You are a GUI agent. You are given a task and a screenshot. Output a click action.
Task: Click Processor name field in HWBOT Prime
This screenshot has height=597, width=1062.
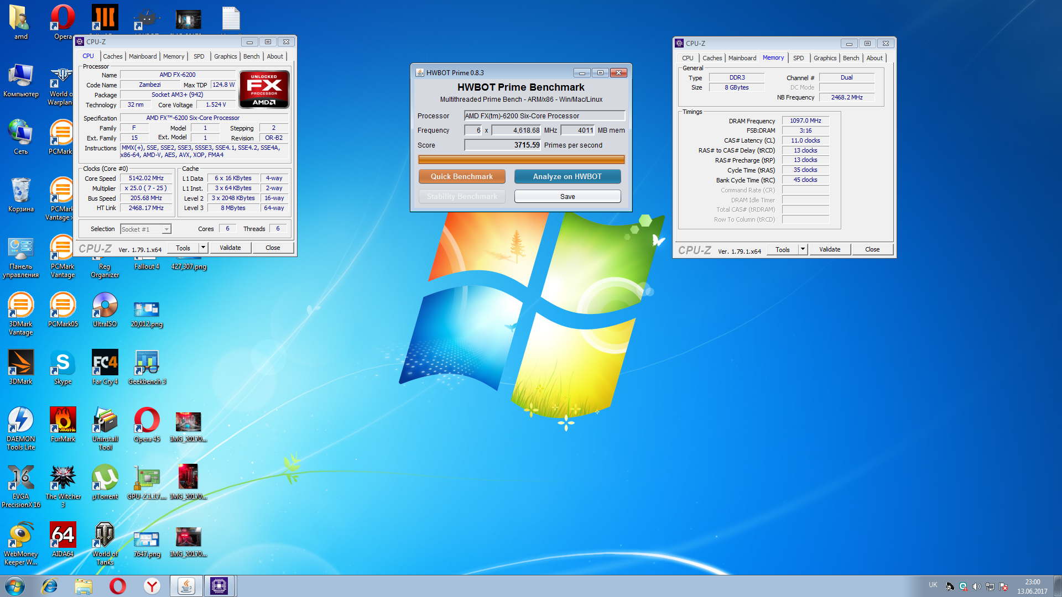point(544,116)
